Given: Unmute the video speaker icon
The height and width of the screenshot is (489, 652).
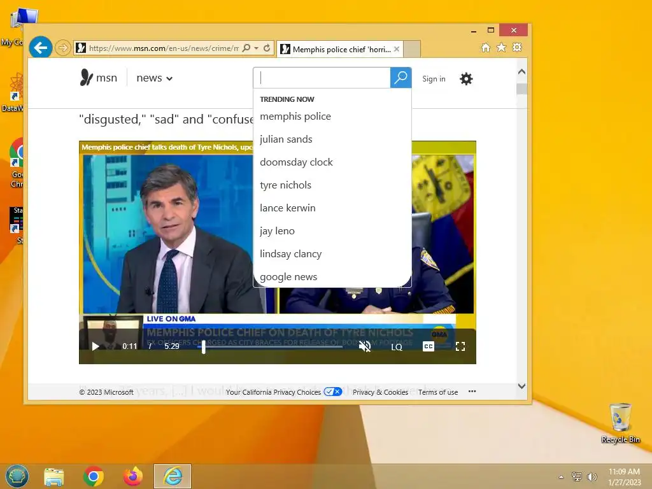Looking at the screenshot, I should [x=365, y=346].
